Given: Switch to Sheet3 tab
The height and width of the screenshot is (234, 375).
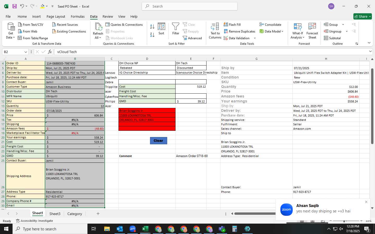Looking at the screenshot, I should click(x=55, y=214).
